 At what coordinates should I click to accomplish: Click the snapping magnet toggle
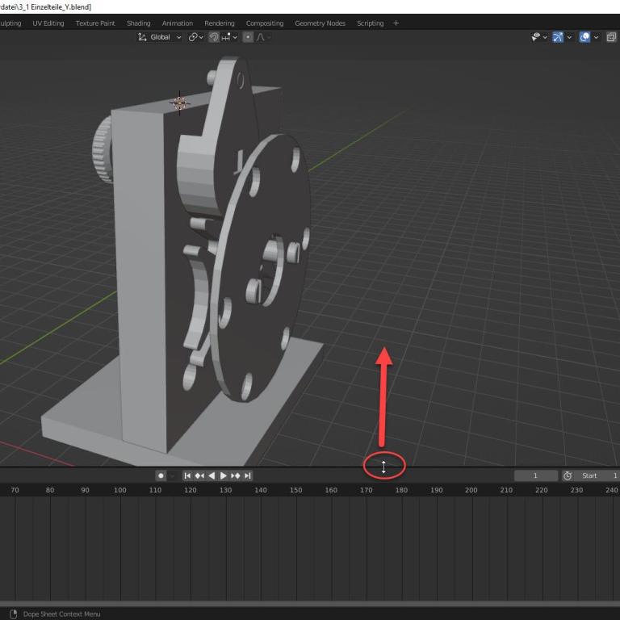point(213,37)
